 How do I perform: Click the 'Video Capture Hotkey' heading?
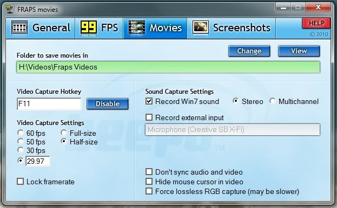click(x=49, y=92)
